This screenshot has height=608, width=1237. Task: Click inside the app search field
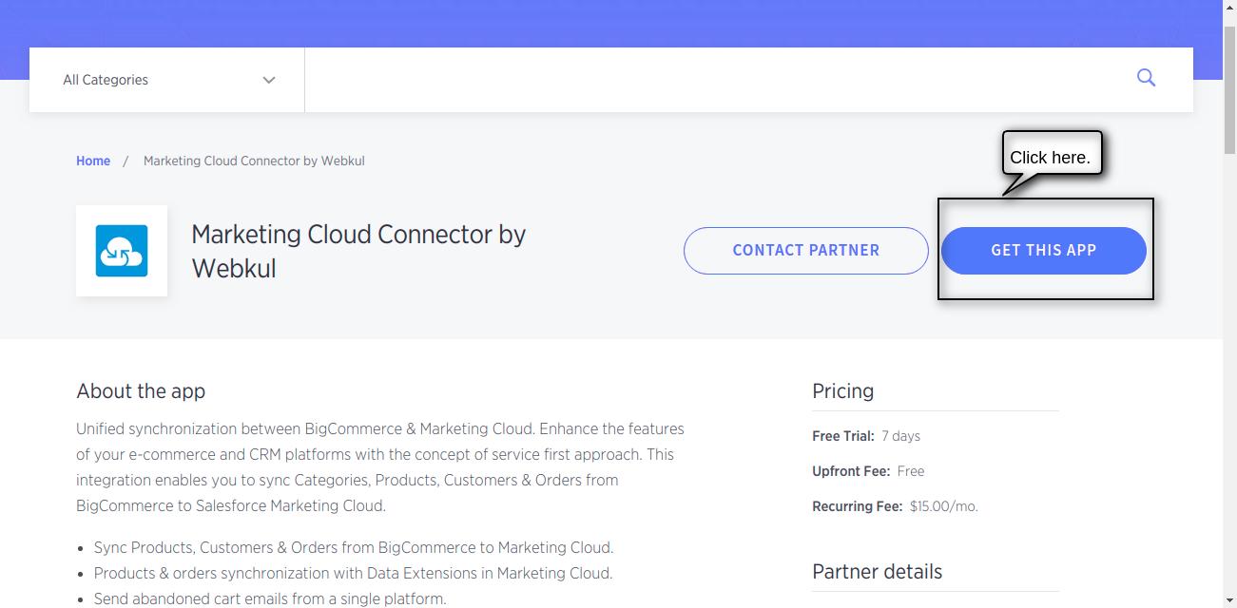coord(713,80)
